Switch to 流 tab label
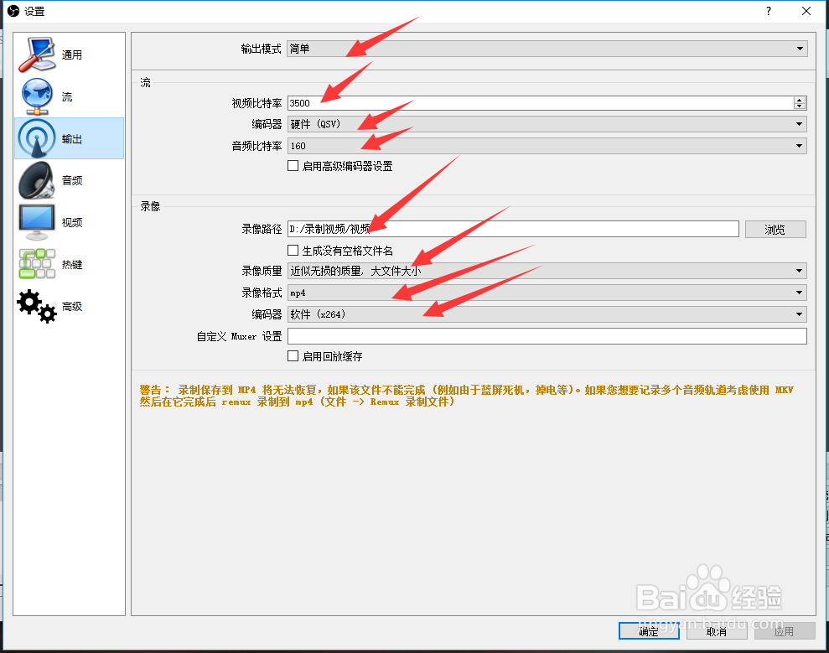 (67, 96)
